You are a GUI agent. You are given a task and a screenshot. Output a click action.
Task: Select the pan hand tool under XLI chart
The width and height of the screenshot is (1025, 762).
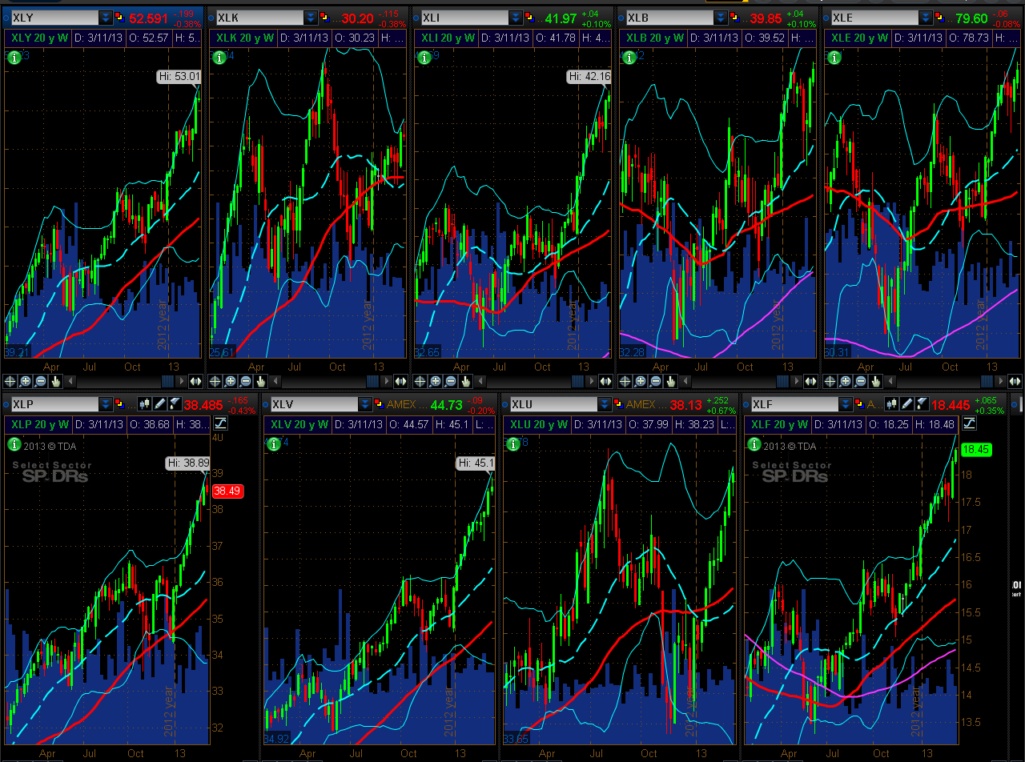pyautogui.click(x=465, y=381)
